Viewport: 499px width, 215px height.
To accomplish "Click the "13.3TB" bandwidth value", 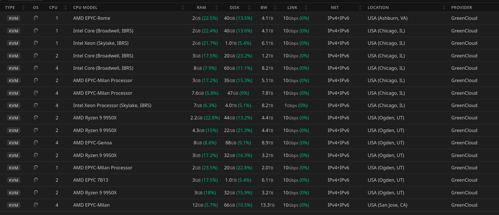I will point(267,205).
